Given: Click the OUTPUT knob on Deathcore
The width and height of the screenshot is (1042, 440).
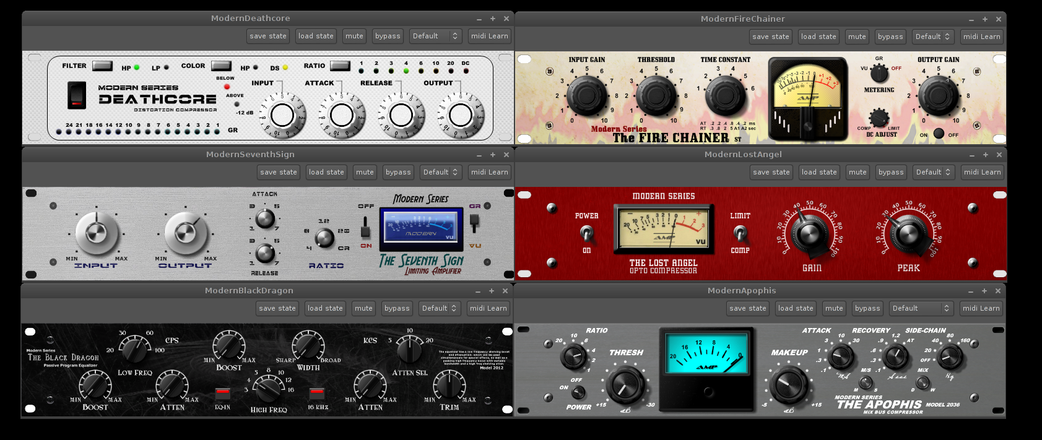Looking at the screenshot, I should [x=461, y=115].
